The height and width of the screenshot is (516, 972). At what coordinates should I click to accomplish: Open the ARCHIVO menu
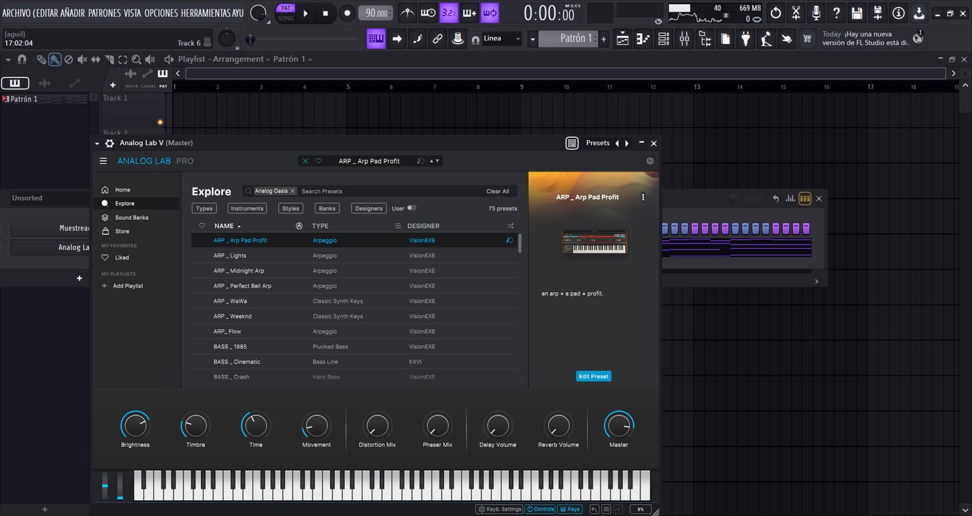16,13
